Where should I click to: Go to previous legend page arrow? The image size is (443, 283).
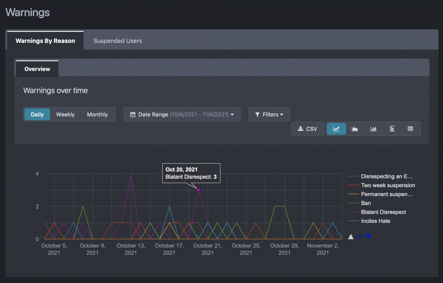pos(351,237)
